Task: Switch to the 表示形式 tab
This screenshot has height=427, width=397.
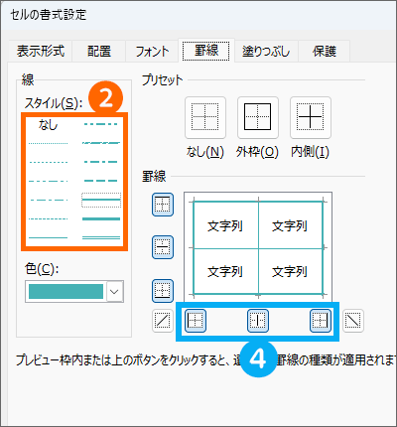Action: pyautogui.click(x=41, y=52)
